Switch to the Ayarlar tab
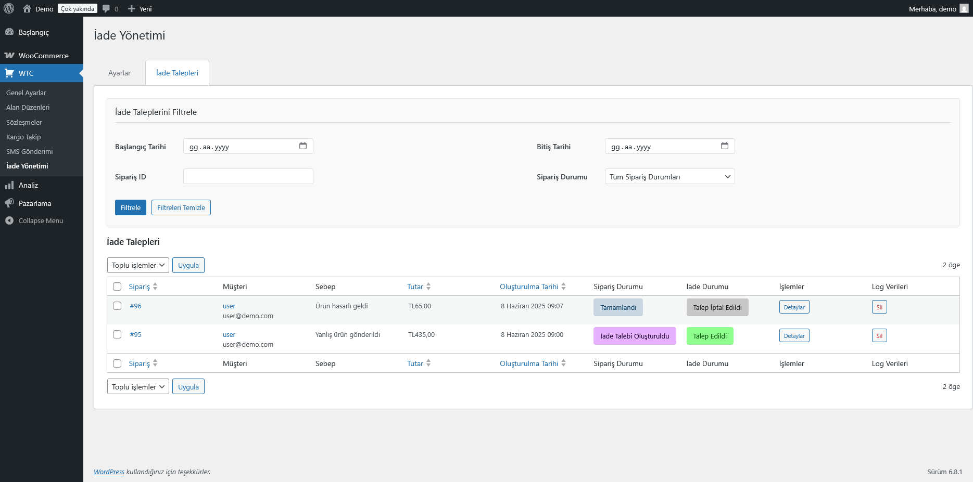Screen dimensions: 973x482 click(x=119, y=73)
